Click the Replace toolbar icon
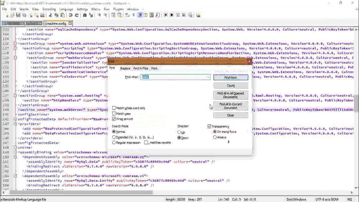This screenshot has width=359, height=202. coord(91,15)
